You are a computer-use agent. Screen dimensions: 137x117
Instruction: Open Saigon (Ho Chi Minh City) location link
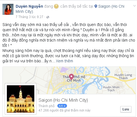70,9
